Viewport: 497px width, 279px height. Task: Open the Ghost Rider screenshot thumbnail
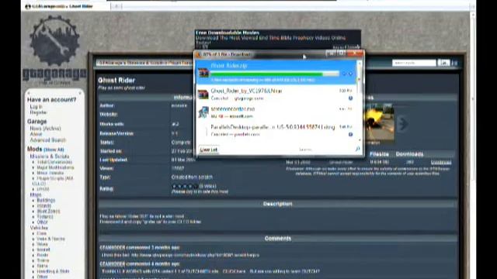pyautogui.click(x=379, y=122)
